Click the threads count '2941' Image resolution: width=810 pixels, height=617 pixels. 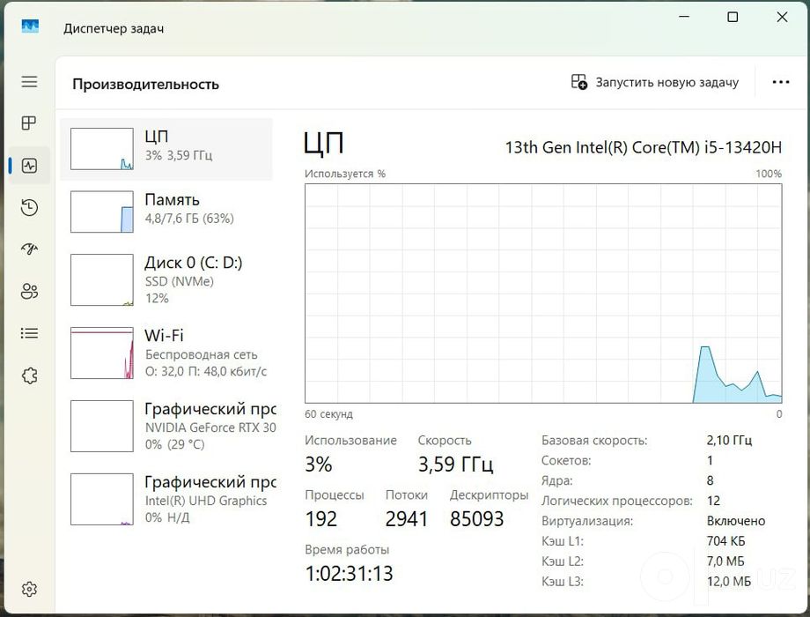[407, 519]
